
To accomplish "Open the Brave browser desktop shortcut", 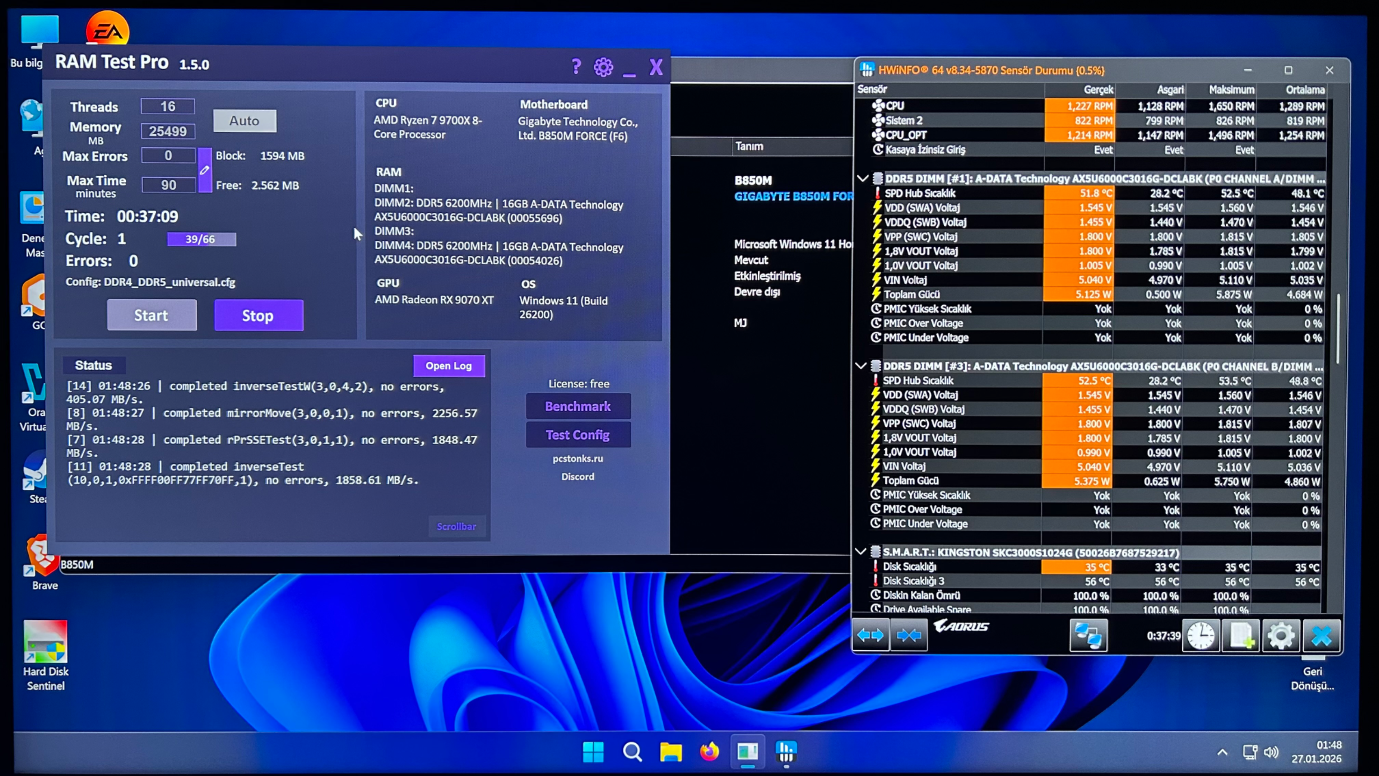I will 43,562.
